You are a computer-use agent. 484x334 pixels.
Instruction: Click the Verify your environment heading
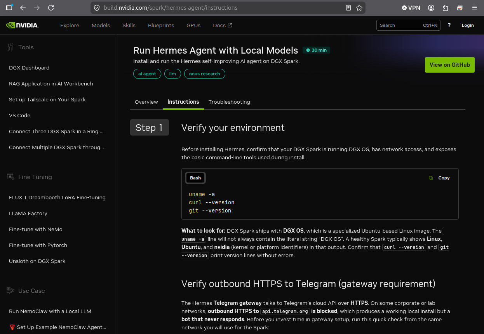(233, 128)
